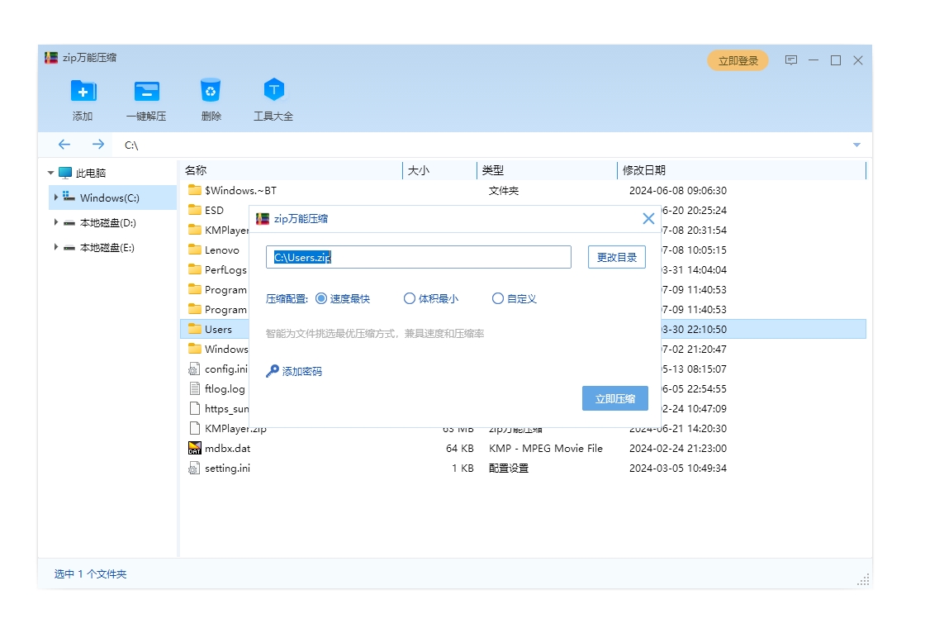
Task: Click the 添加密码 link text
Action: [302, 371]
